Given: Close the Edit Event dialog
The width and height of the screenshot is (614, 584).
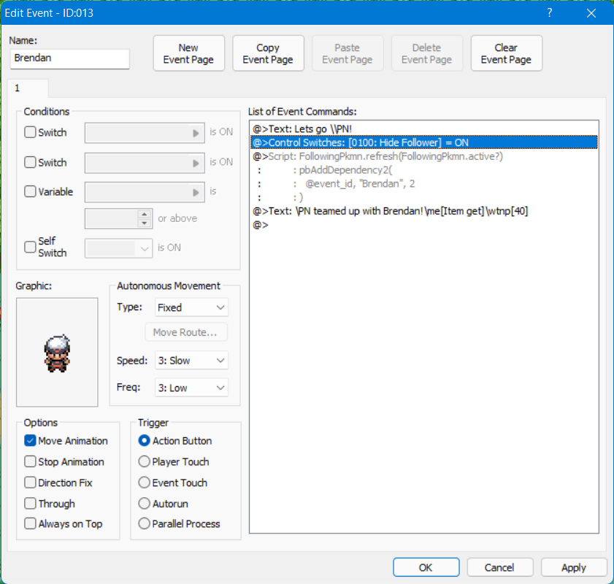Looking at the screenshot, I should pos(591,12).
